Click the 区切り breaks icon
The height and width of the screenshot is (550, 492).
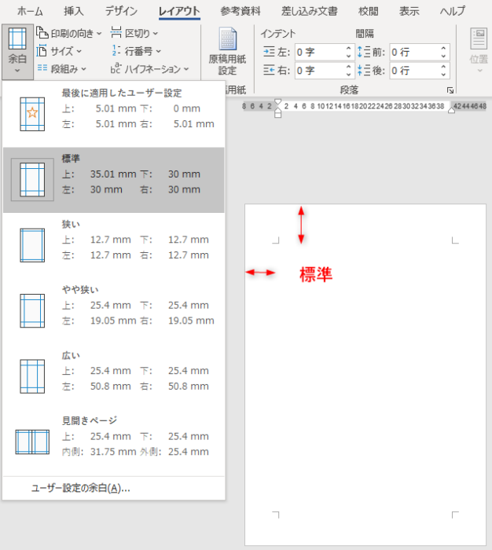pyautogui.click(x=116, y=33)
